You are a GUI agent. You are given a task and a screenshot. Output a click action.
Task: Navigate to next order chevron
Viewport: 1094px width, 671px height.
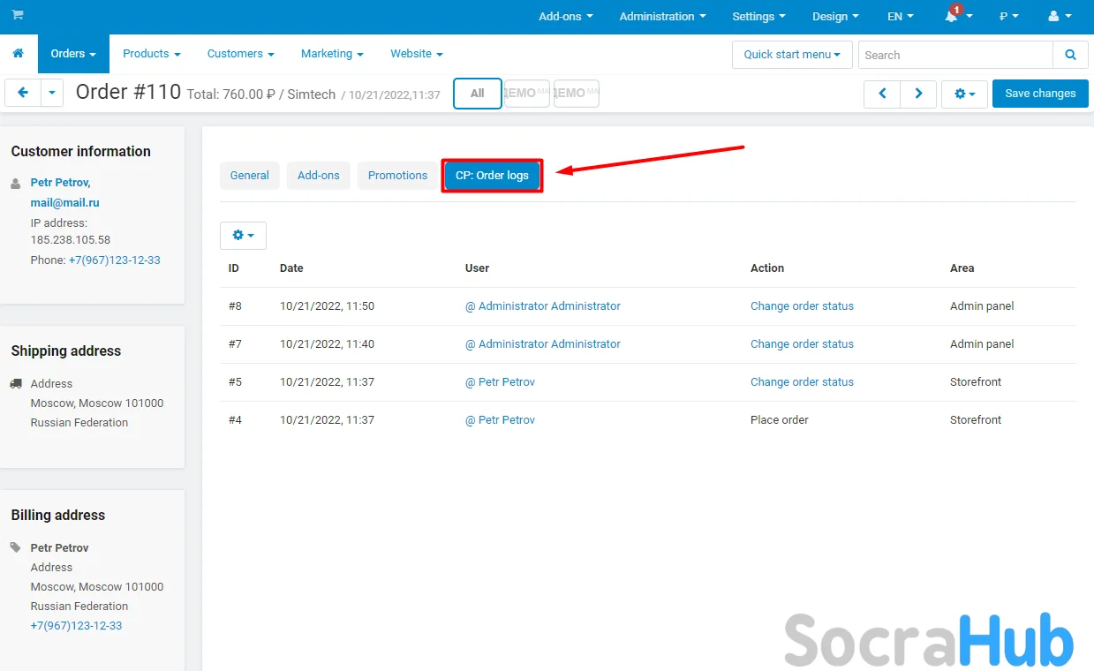(x=918, y=94)
